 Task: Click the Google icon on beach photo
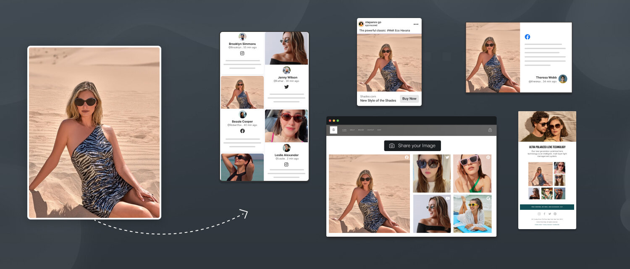coord(488,198)
